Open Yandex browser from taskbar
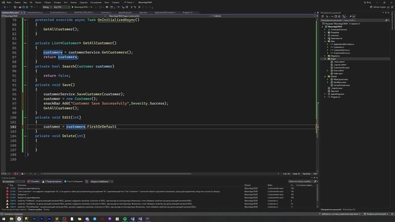 click(19, 219)
